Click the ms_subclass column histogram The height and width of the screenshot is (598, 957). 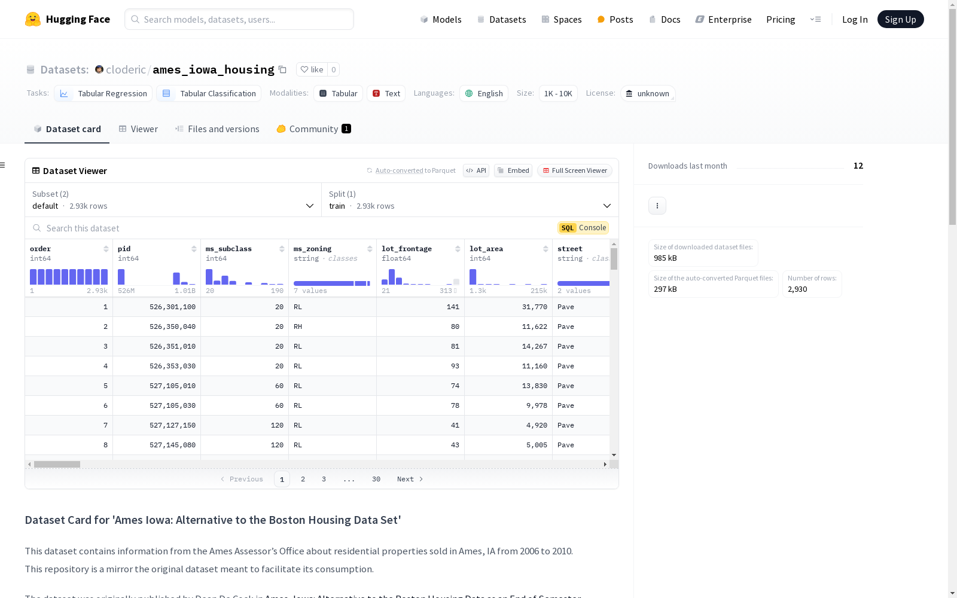pyautogui.click(x=245, y=276)
